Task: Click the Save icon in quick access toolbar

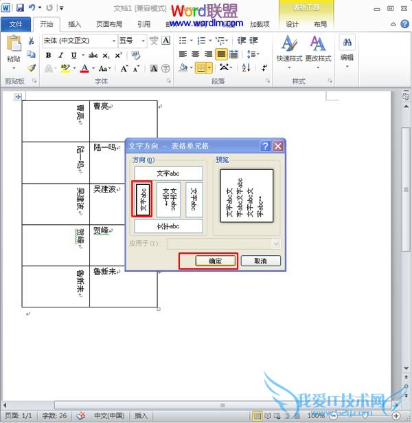Action: (x=20, y=8)
